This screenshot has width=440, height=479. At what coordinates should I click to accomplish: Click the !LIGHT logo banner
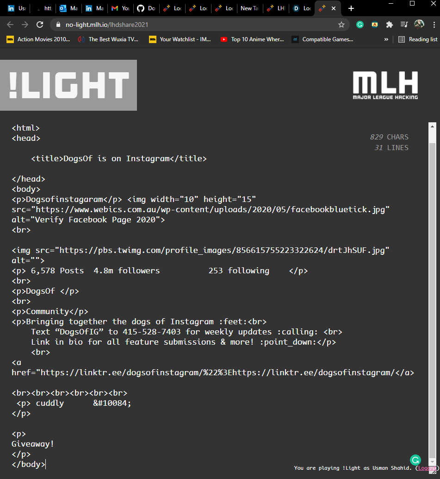pyautogui.click(x=68, y=85)
